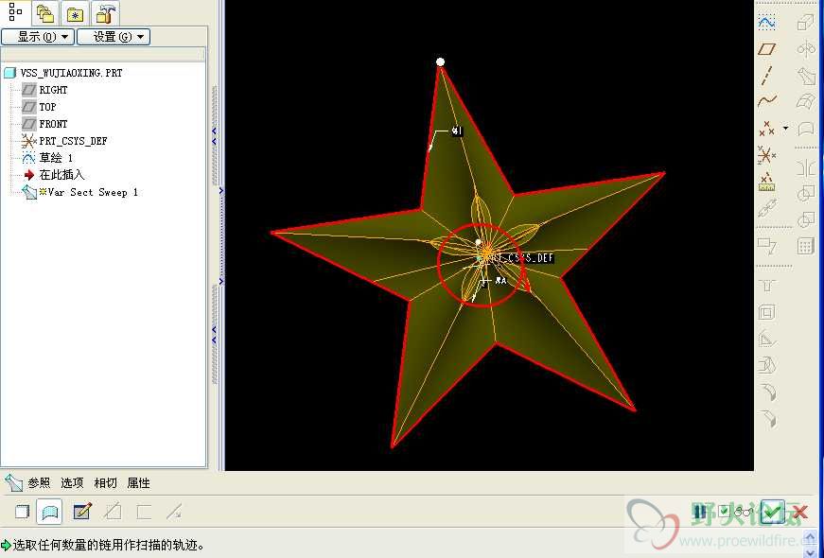The width and height of the screenshot is (824, 558).
Task: Click the style surface tool icon
Action: tap(806, 129)
